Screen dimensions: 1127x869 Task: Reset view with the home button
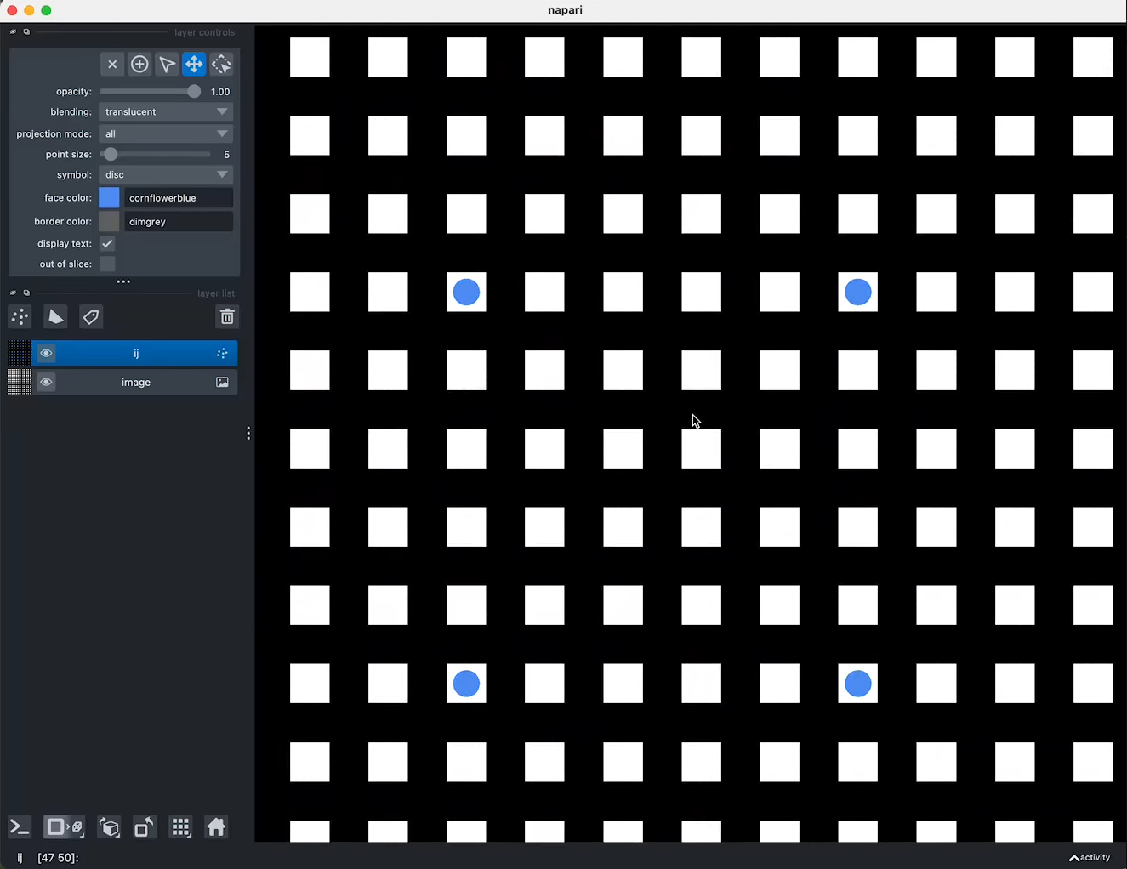pyautogui.click(x=216, y=826)
